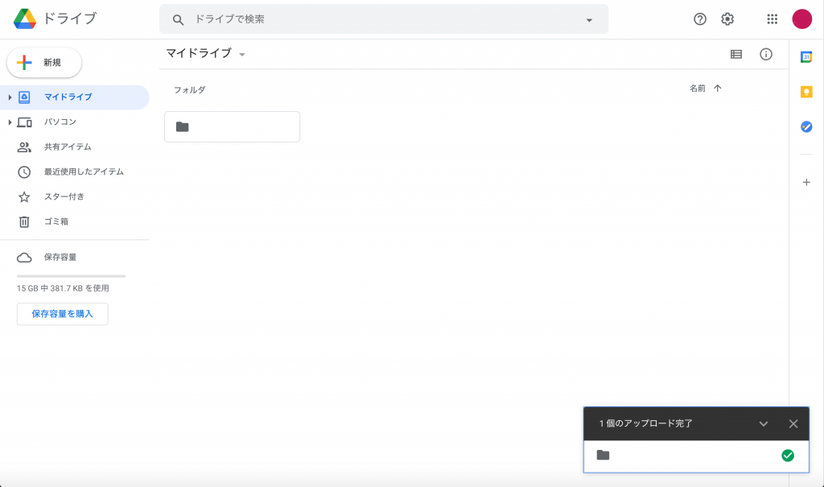Click the add-ons plus icon in side panel
824x487 pixels.
click(x=806, y=183)
